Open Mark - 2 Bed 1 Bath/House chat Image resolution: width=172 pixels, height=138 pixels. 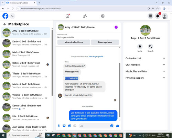tap(25, 54)
